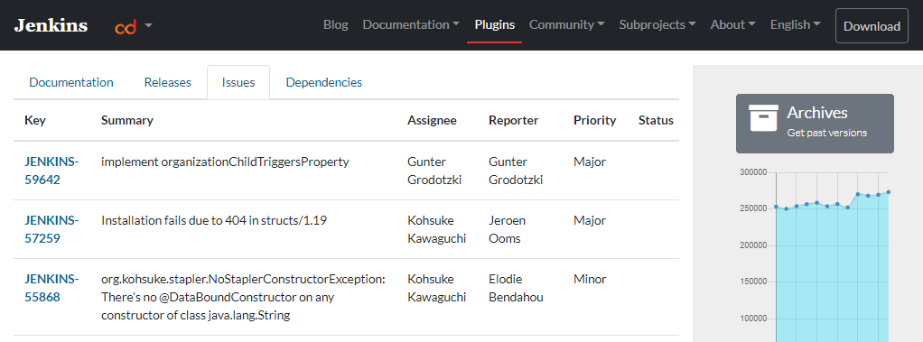Switch to the Dependencies tab
Screen dimensions: 923x342
click(323, 82)
